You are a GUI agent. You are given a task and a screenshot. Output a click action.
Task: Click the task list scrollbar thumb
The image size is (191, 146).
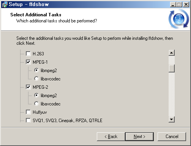click(172, 68)
